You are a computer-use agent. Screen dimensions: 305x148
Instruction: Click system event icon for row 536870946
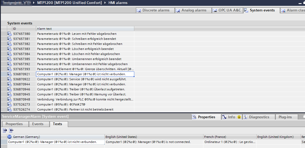[9, 89]
